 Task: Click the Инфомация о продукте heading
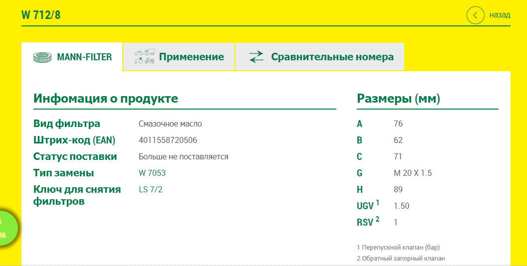[x=106, y=99]
